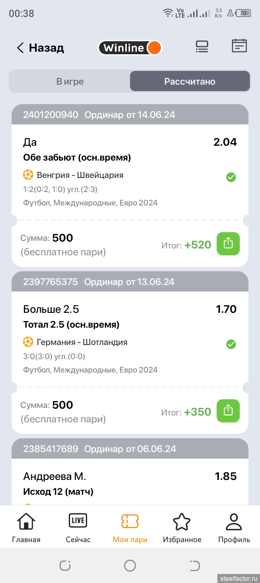260x583 pixels.
Task: Tap green checkmark on Венгрия - Швейцария bet
Action: [x=231, y=177]
